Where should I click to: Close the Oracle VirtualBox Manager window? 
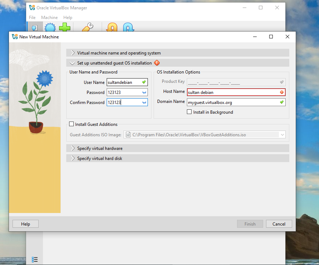click(277, 8)
